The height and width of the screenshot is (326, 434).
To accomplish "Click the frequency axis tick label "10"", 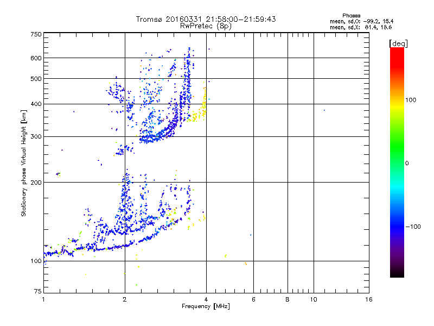I will [x=314, y=299].
